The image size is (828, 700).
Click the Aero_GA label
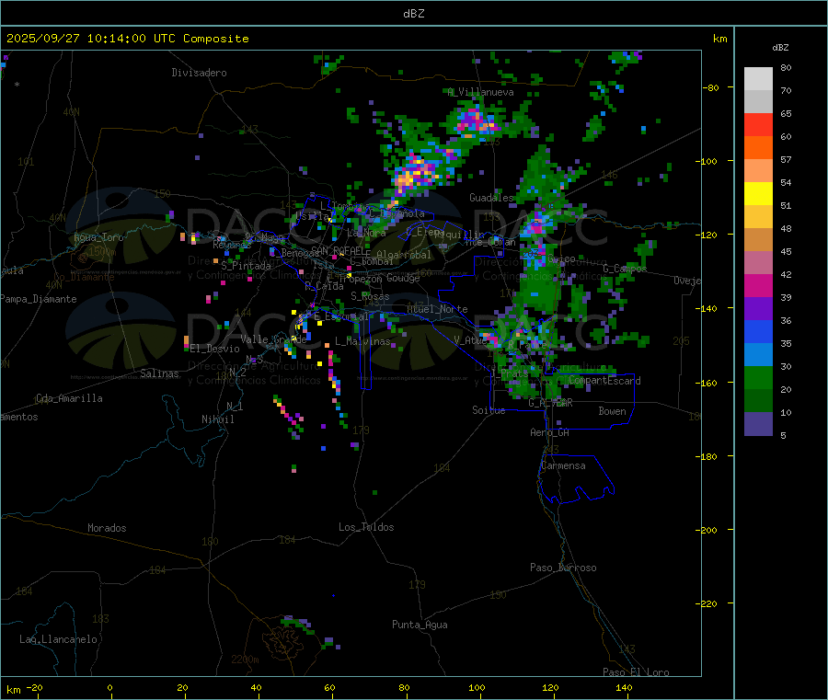(549, 432)
